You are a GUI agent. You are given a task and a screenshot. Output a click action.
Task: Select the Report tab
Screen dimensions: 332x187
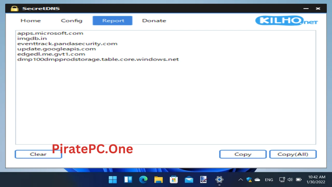click(x=113, y=21)
